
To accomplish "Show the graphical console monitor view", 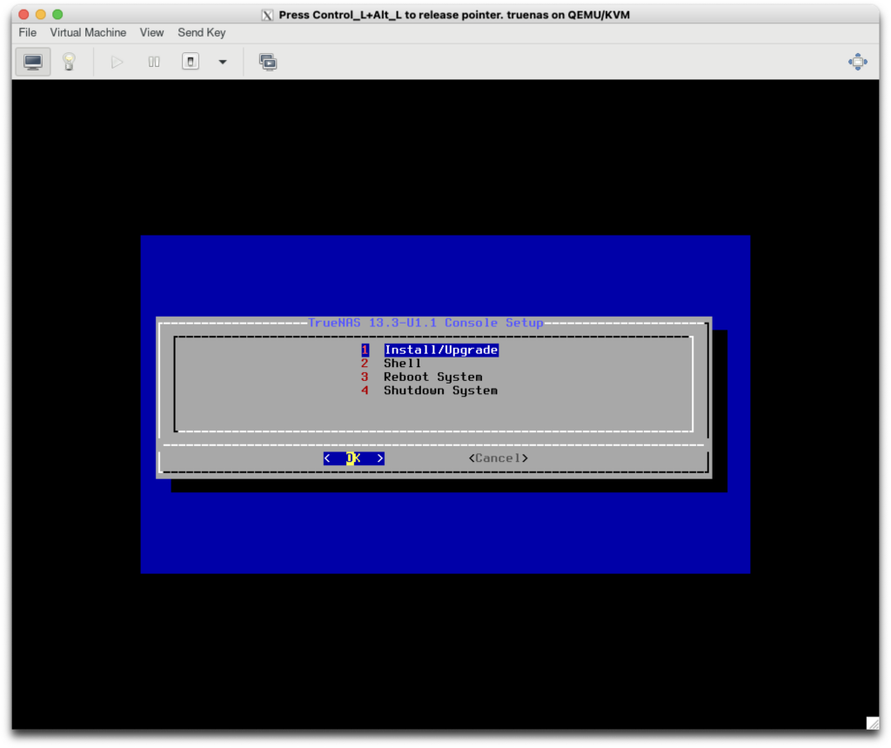I will click(33, 62).
